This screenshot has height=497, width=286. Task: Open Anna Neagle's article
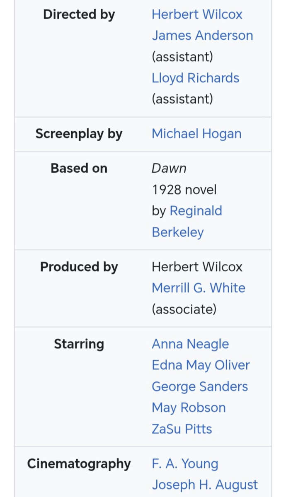[x=190, y=344]
